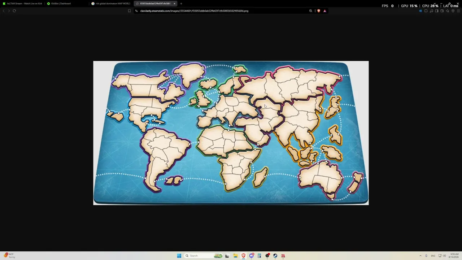This screenshot has height=260, width=462.
Task: Open the browser extensions puzzle icon
Action: pos(426,11)
